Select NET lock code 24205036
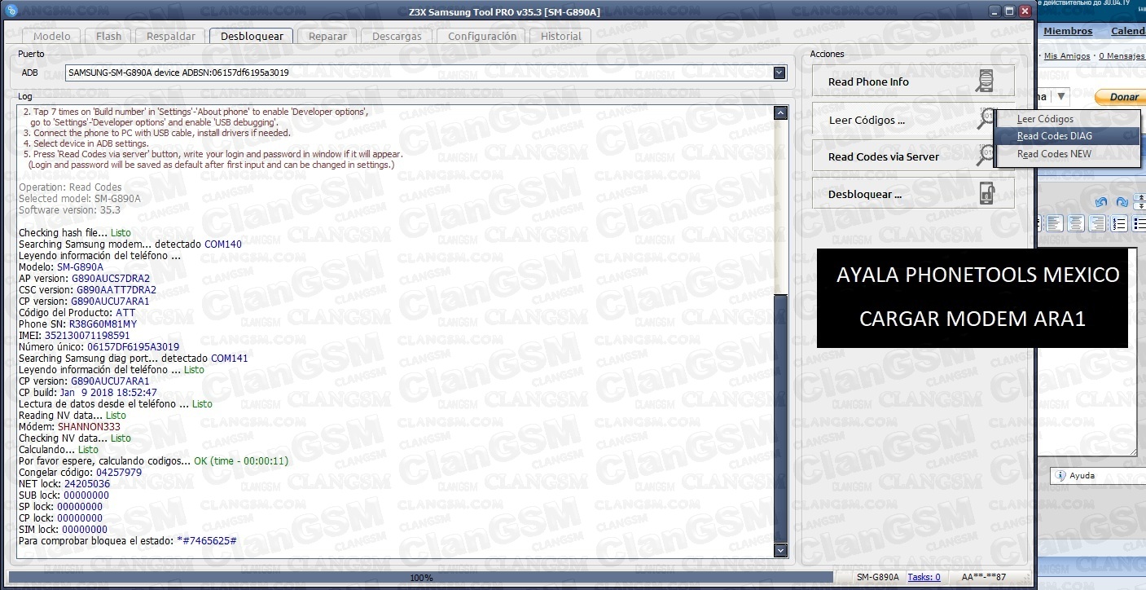Viewport: 1146px width, 590px height. (87, 483)
